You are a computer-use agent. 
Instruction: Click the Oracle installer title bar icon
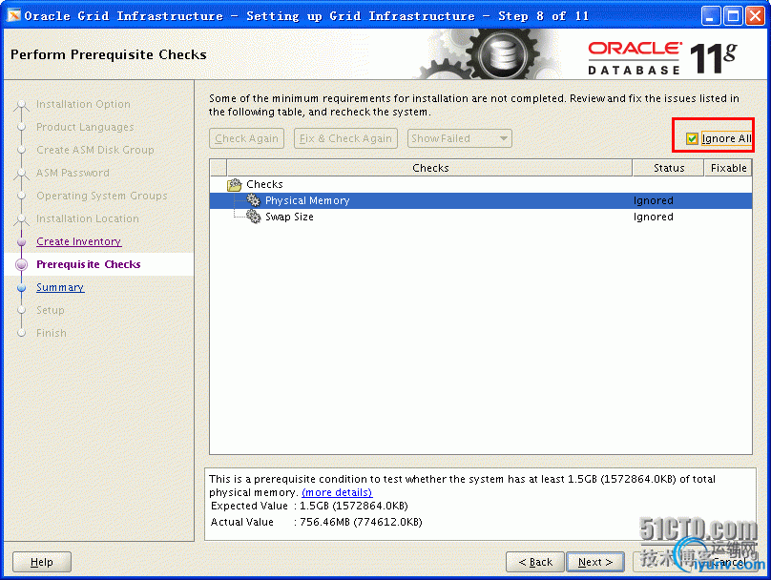click(13, 15)
